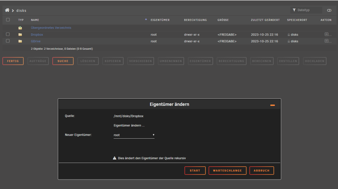Sort by Zuletzt Geändert column
Screen dimensions: 338x189
pos(265,20)
